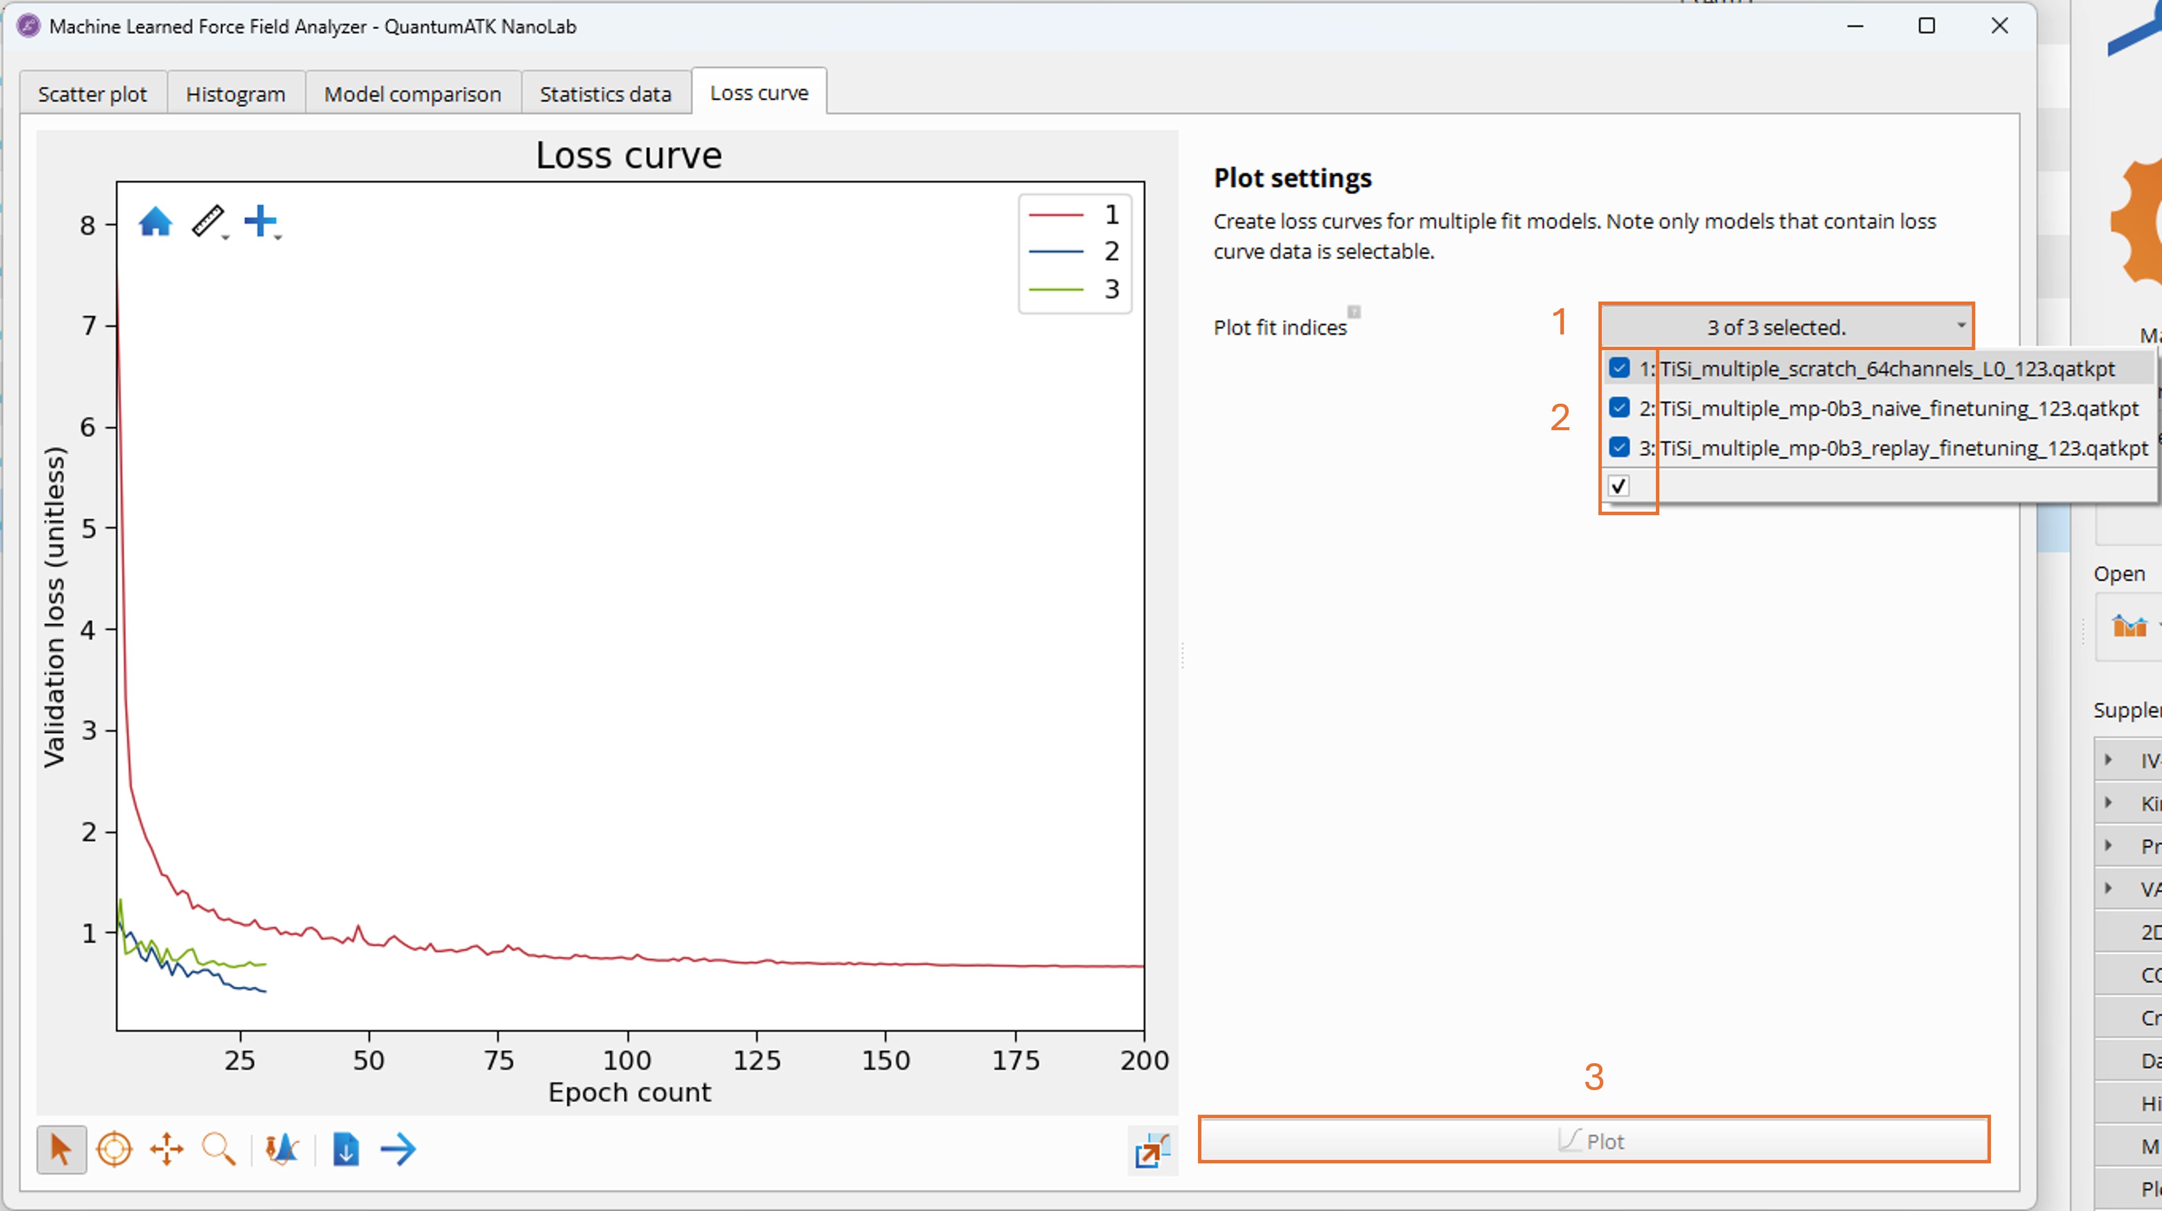2162x1211 pixels.
Task: Uncheck fit 2 naive_finetuning checkbox
Action: (x=1619, y=409)
